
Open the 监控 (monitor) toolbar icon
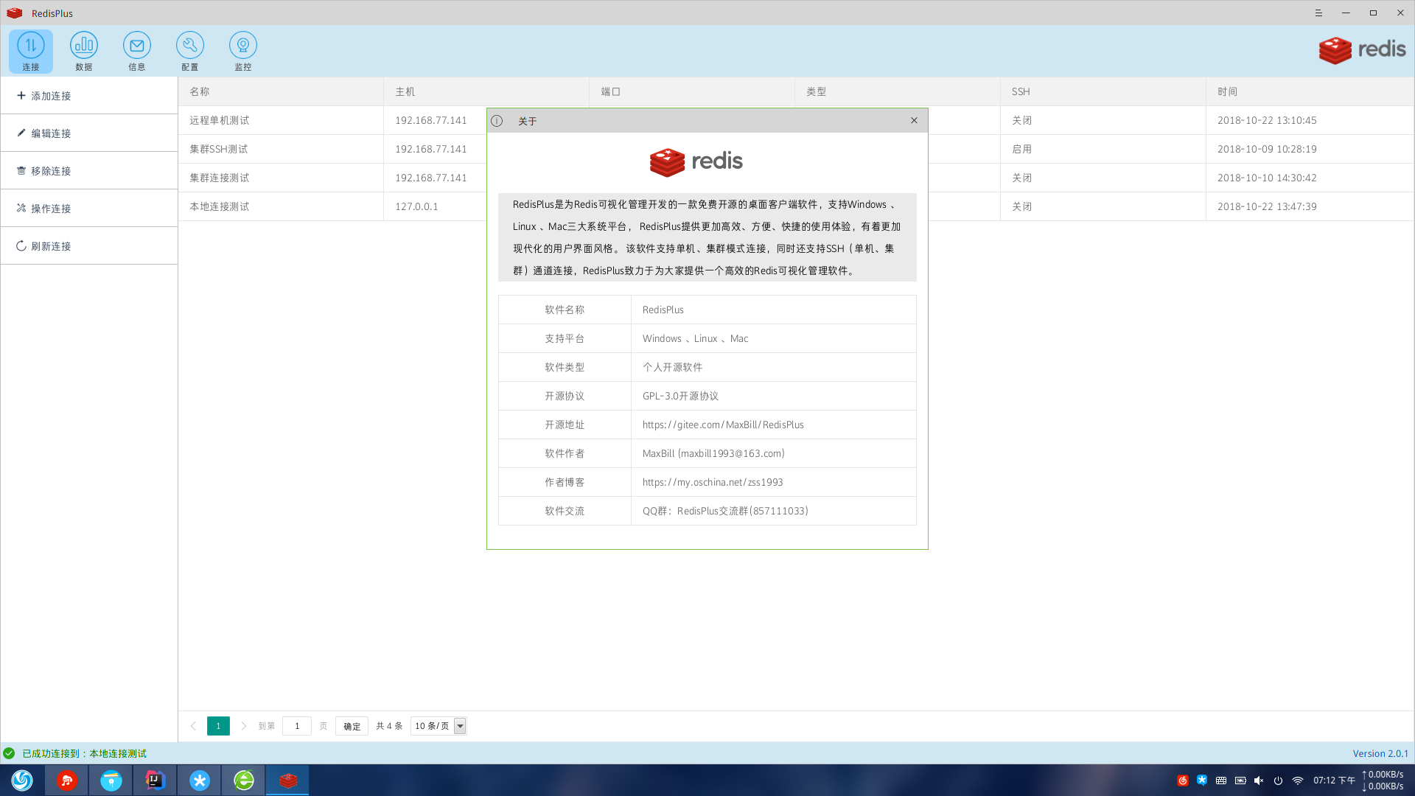click(243, 52)
